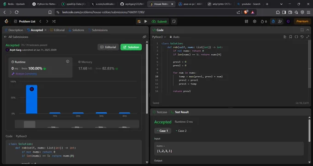The width and height of the screenshot is (313, 166).
Task: Reset code with the undo arrow icon
Action: (302, 37)
